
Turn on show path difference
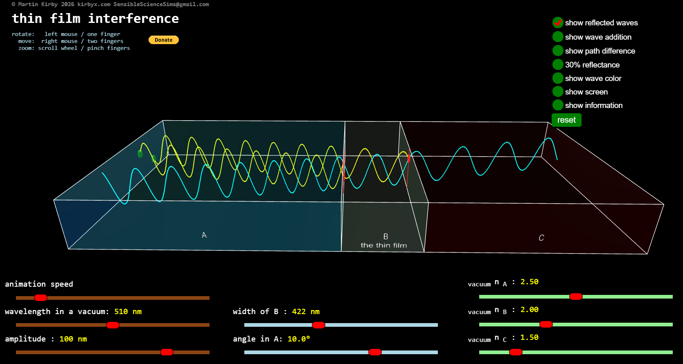point(558,51)
